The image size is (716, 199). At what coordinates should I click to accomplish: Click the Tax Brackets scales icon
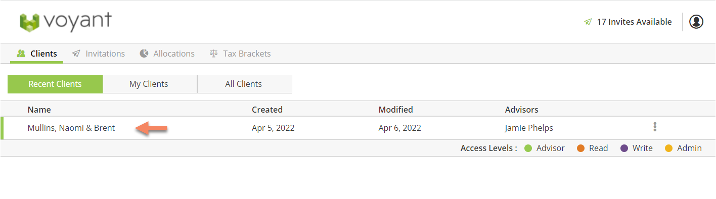pyautogui.click(x=213, y=54)
